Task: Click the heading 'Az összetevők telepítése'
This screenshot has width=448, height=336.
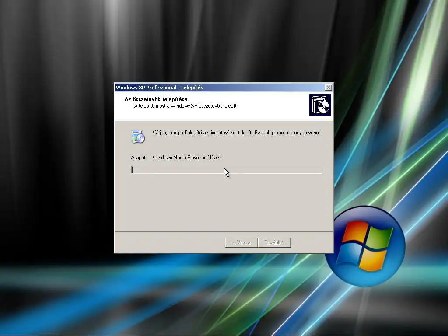Action: pos(156,99)
